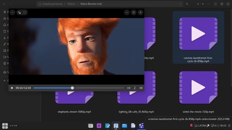The height and width of the screenshot is (130, 232).
Task: Open the video track selector icon
Action: coord(129,88)
